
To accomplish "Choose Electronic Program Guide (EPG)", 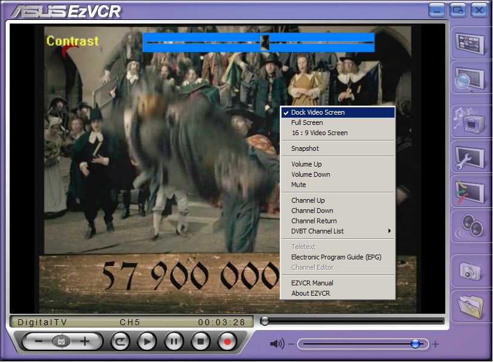I will [336, 257].
